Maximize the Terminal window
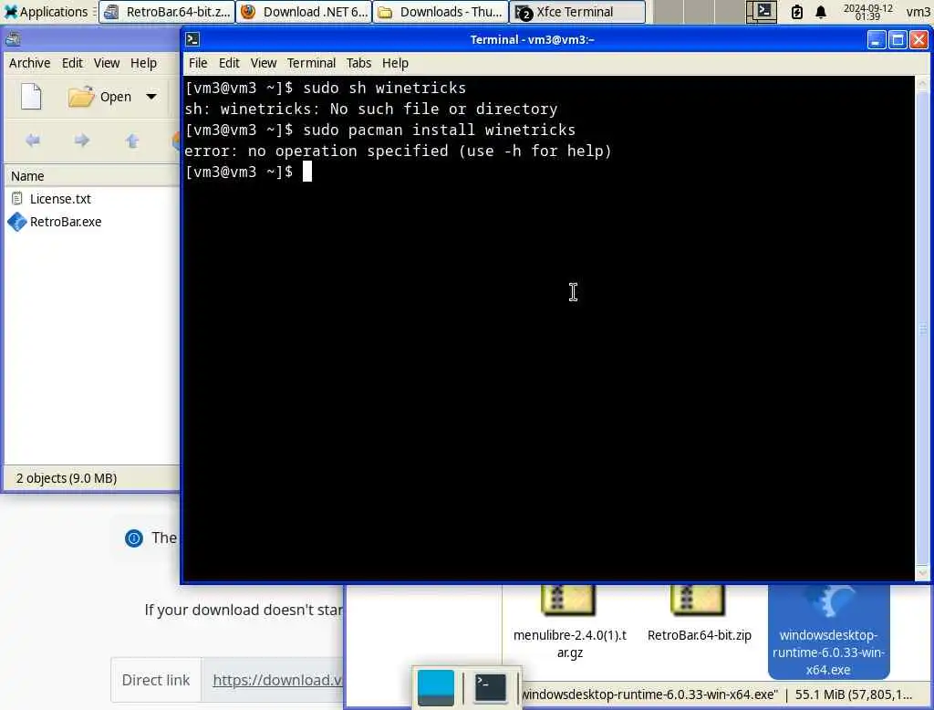This screenshot has width=934, height=710. (898, 40)
